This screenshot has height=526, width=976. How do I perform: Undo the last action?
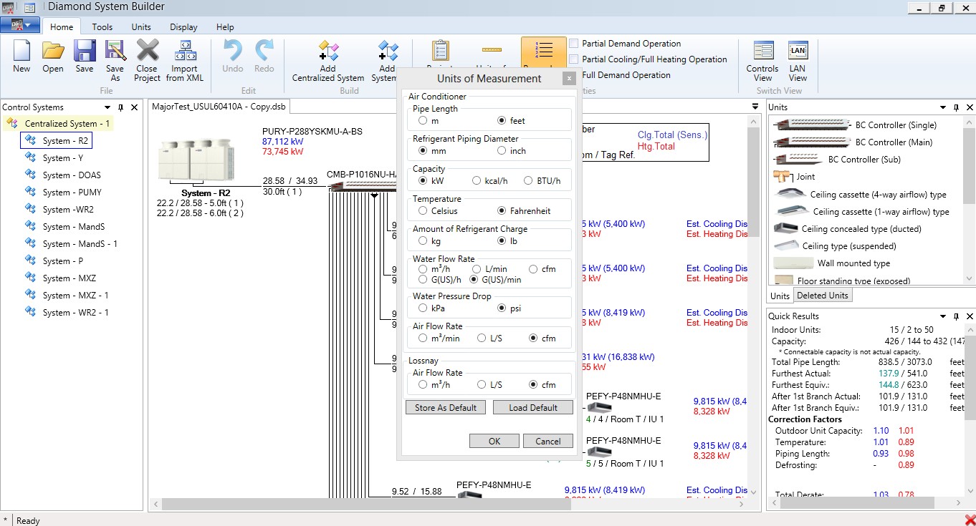pyautogui.click(x=233, y=57)
